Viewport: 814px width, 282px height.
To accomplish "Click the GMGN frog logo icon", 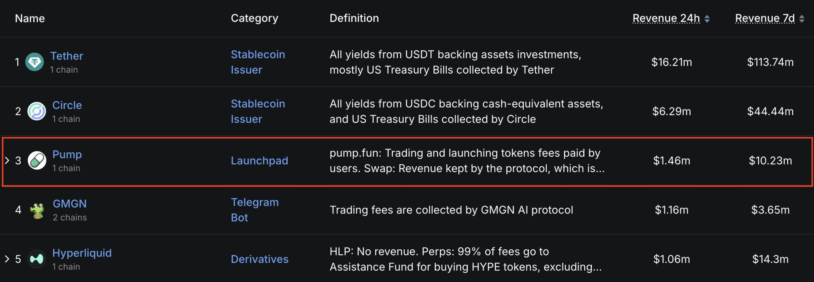I will 37,210.
